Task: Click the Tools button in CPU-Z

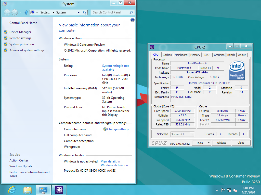Action: pyautogui.click(x=199, y=143)
